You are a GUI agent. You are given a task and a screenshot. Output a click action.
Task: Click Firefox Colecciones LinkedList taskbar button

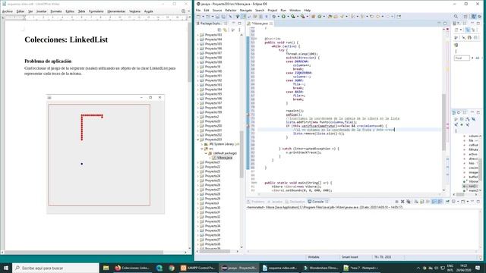[132, 268]
